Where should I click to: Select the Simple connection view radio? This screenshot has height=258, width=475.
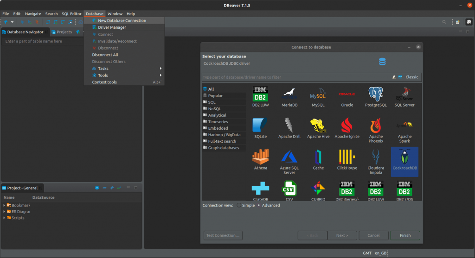pos(239,205)
